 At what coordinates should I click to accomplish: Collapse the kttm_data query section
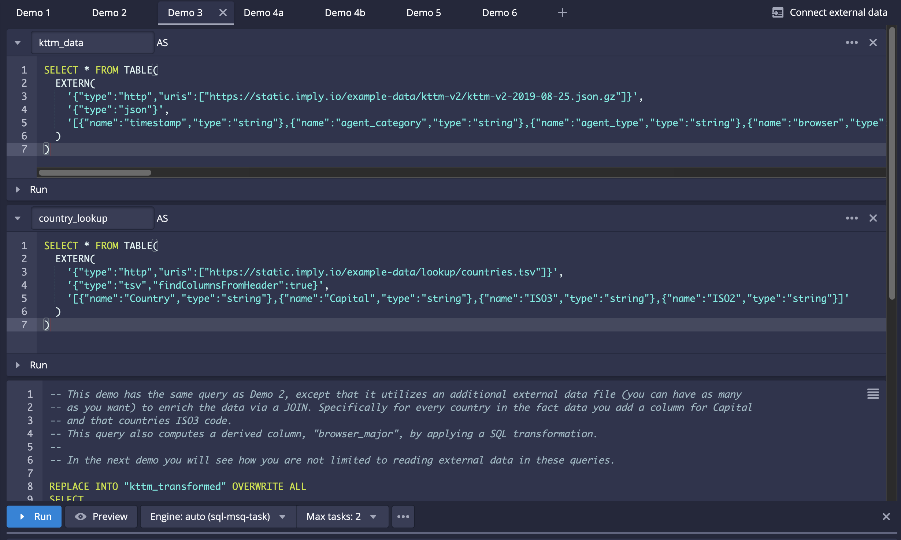18,43
